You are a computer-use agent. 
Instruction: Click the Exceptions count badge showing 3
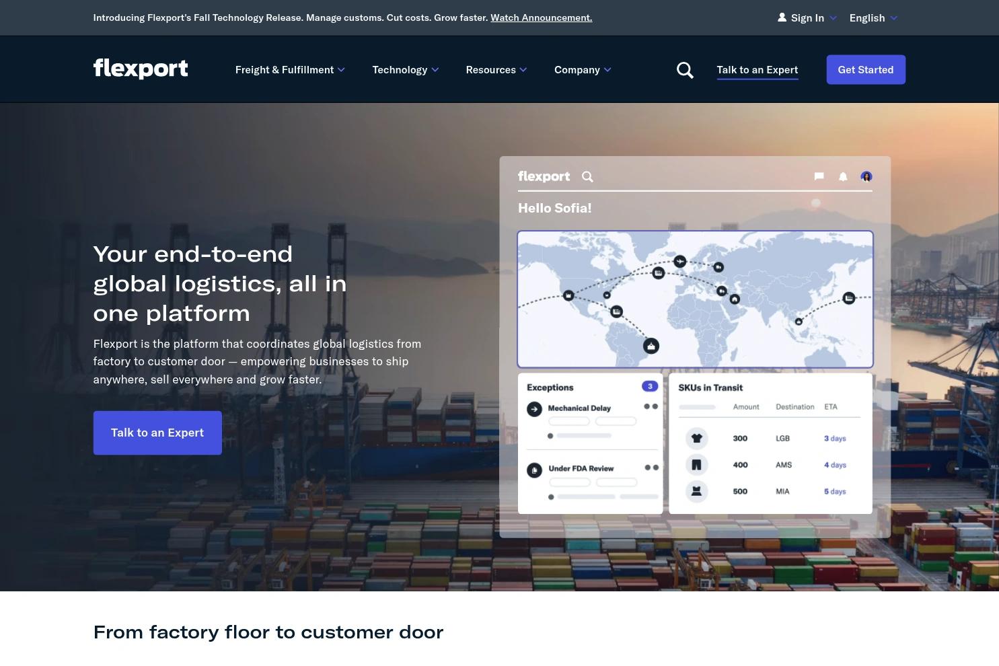click(649, 386)
